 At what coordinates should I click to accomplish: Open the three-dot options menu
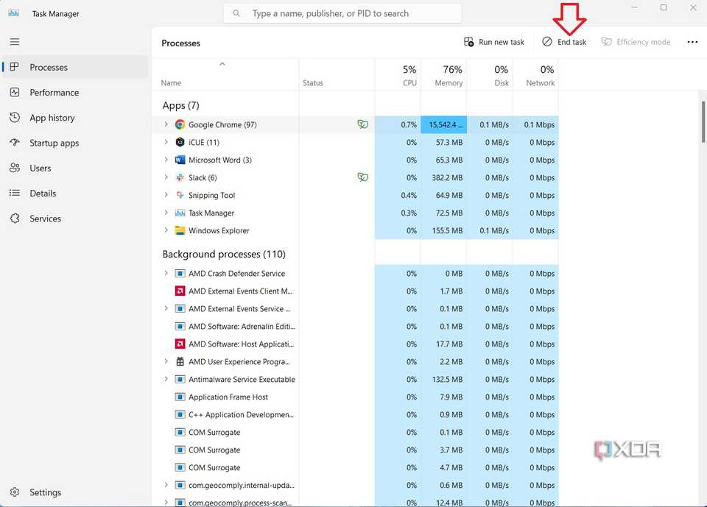(692, 42)
